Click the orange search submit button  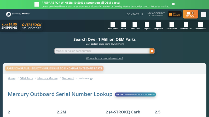pos(152,51)
